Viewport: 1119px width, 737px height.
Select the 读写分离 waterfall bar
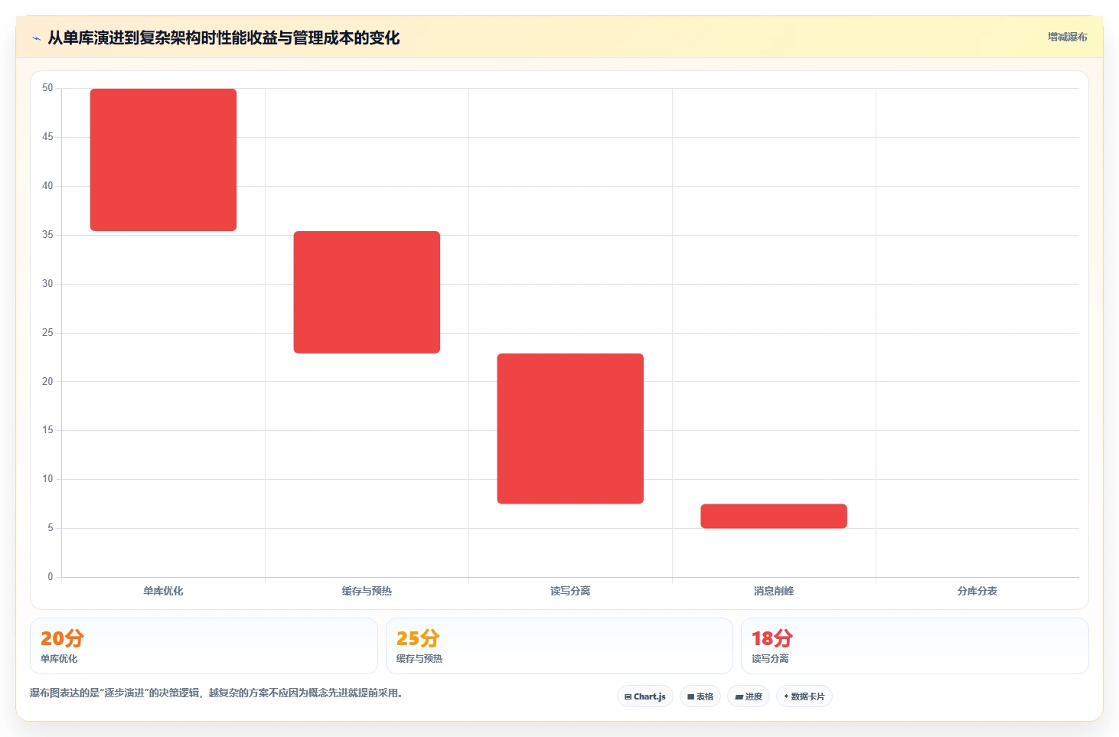pyautogui.click(x=570, y=429)
